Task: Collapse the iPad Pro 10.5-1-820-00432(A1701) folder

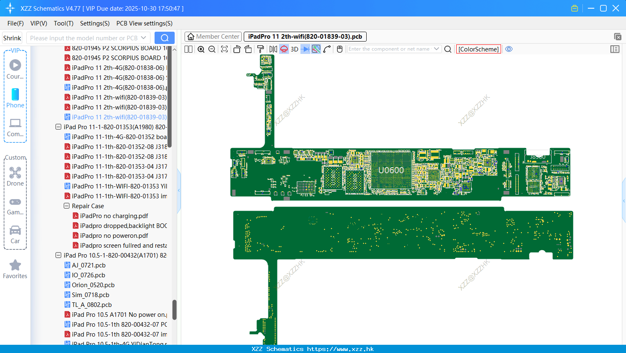Action: click(58, 255)
